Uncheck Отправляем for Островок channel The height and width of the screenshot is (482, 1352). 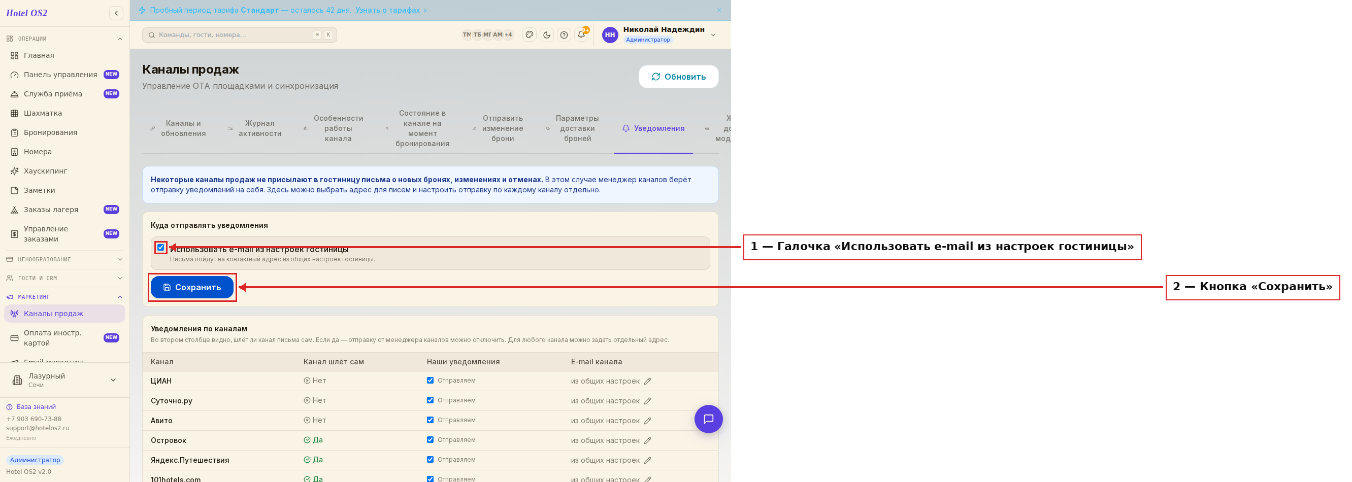[431, 439]
